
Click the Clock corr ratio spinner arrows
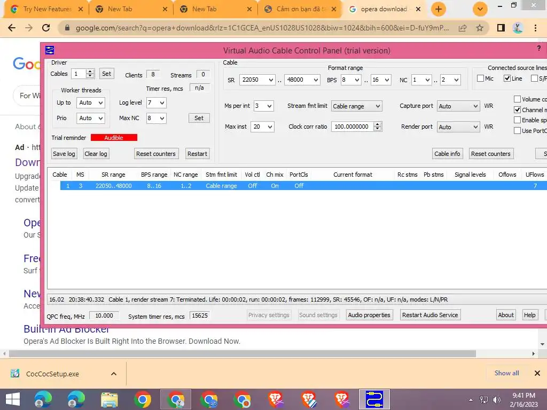coord(378,127)
